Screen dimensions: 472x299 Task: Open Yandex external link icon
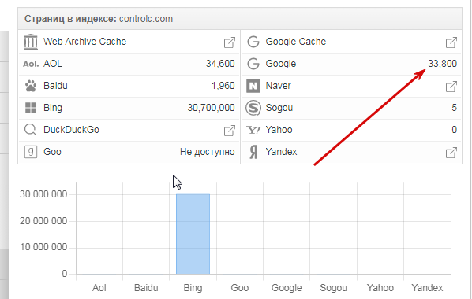click(451, 153)
